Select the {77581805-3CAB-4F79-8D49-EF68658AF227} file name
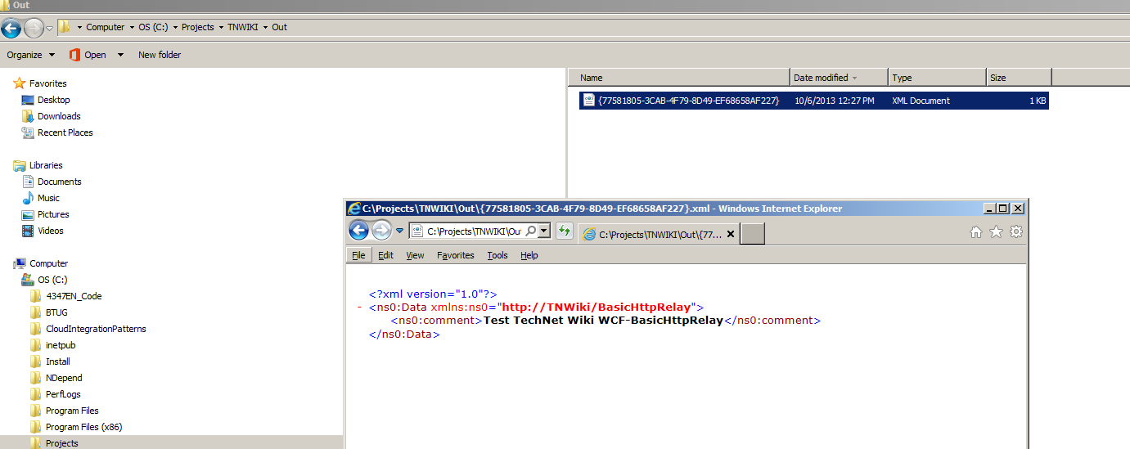This screenshot has height=449, width=1130. click(x=689, y=101)
